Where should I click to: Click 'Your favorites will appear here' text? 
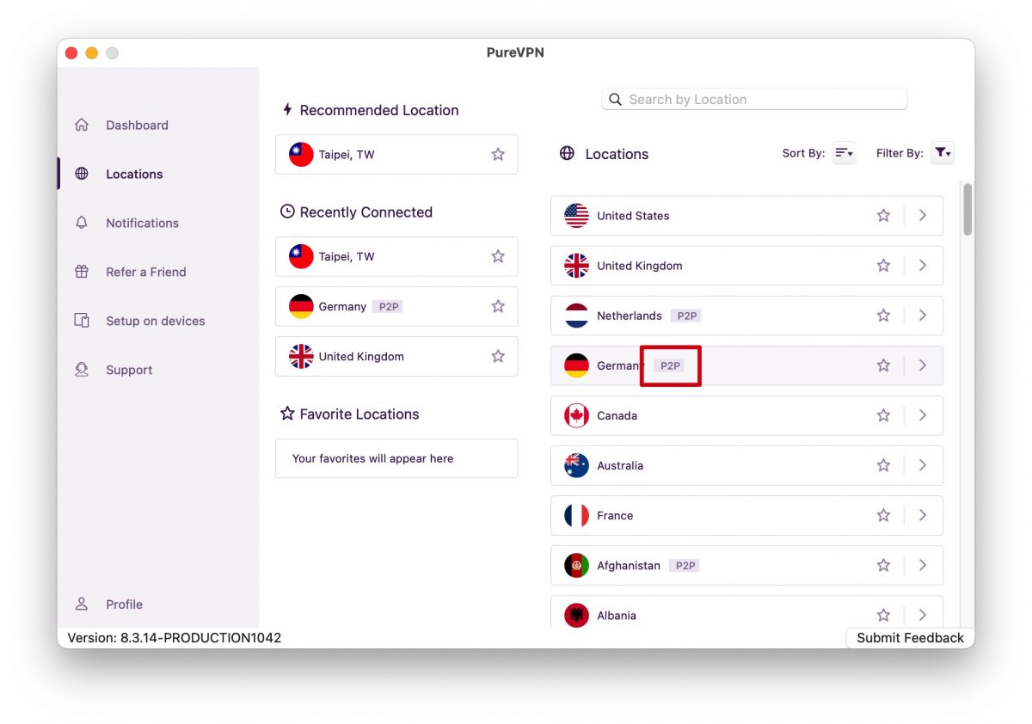tap(372, 458)
